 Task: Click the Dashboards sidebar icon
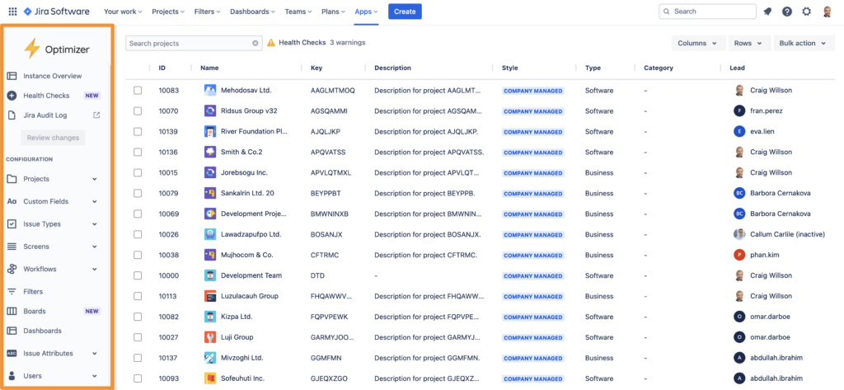pyautogui.click(x=12, y=331)
